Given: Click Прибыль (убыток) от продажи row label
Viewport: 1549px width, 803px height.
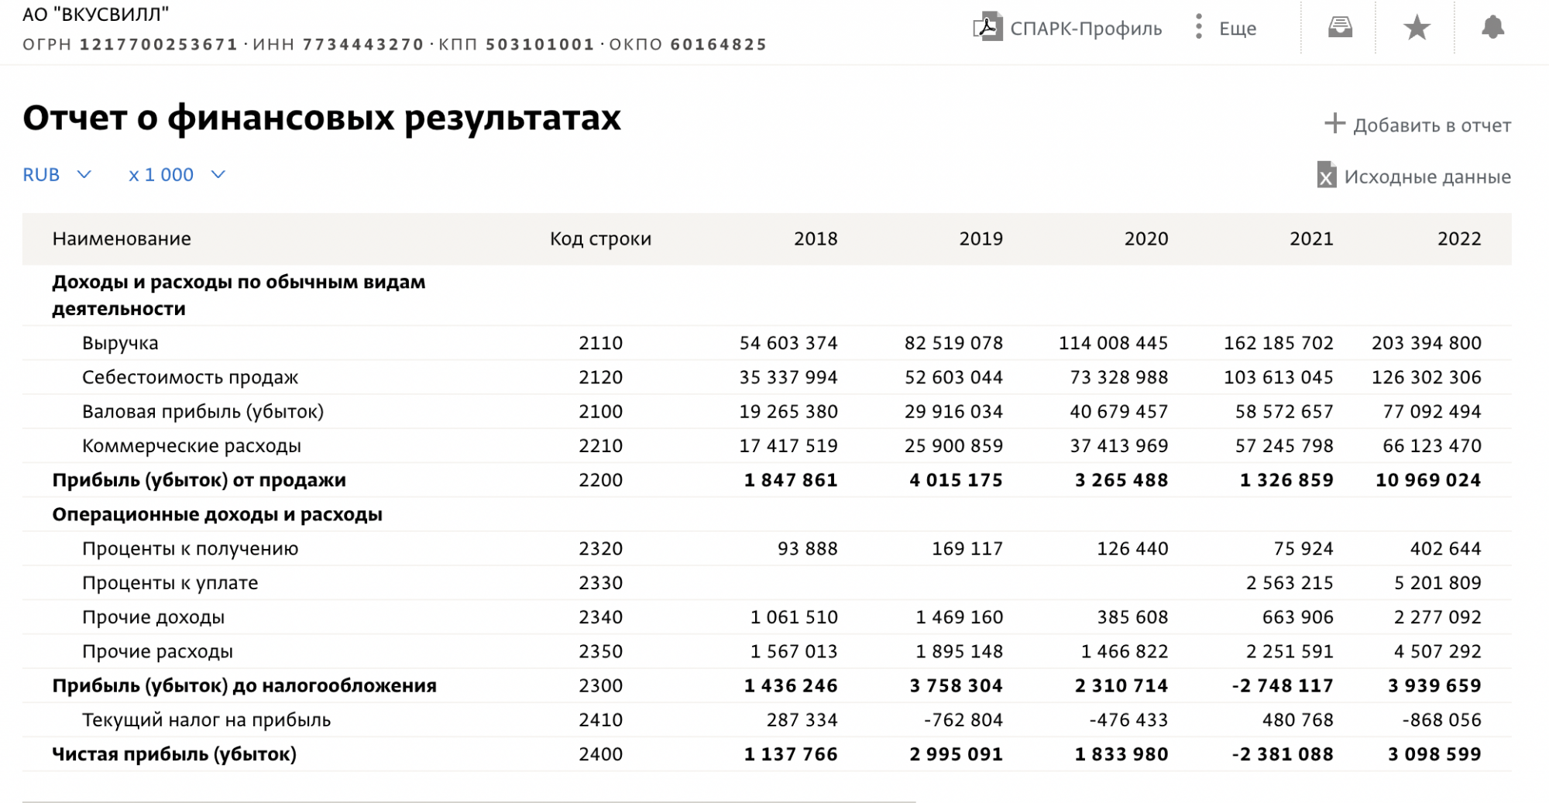Looking at the screenshot, I should [x=199, y=480].
